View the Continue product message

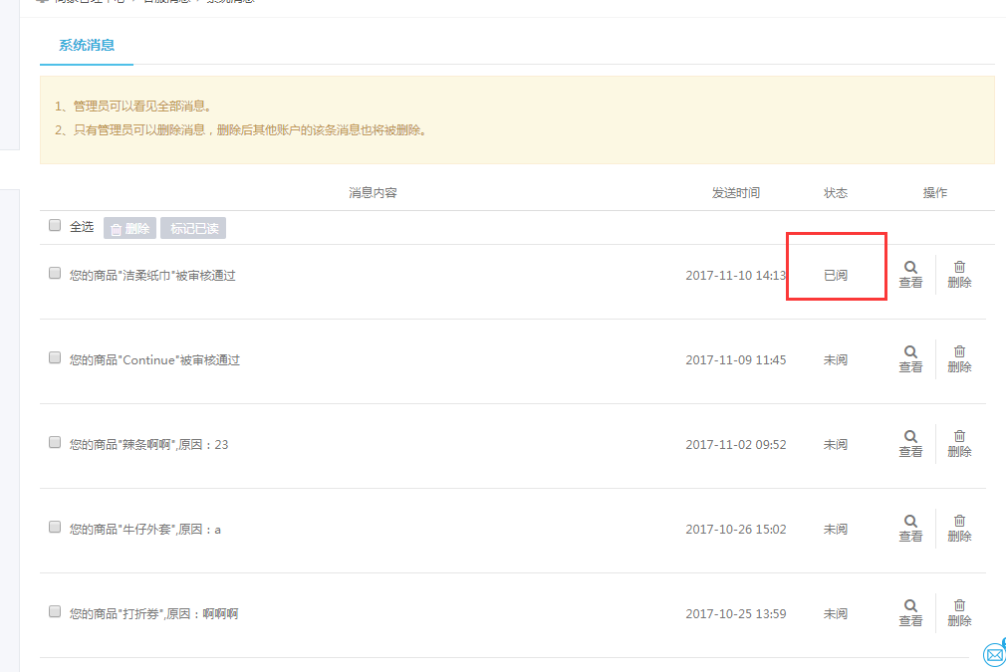click(x=910, y=352)
